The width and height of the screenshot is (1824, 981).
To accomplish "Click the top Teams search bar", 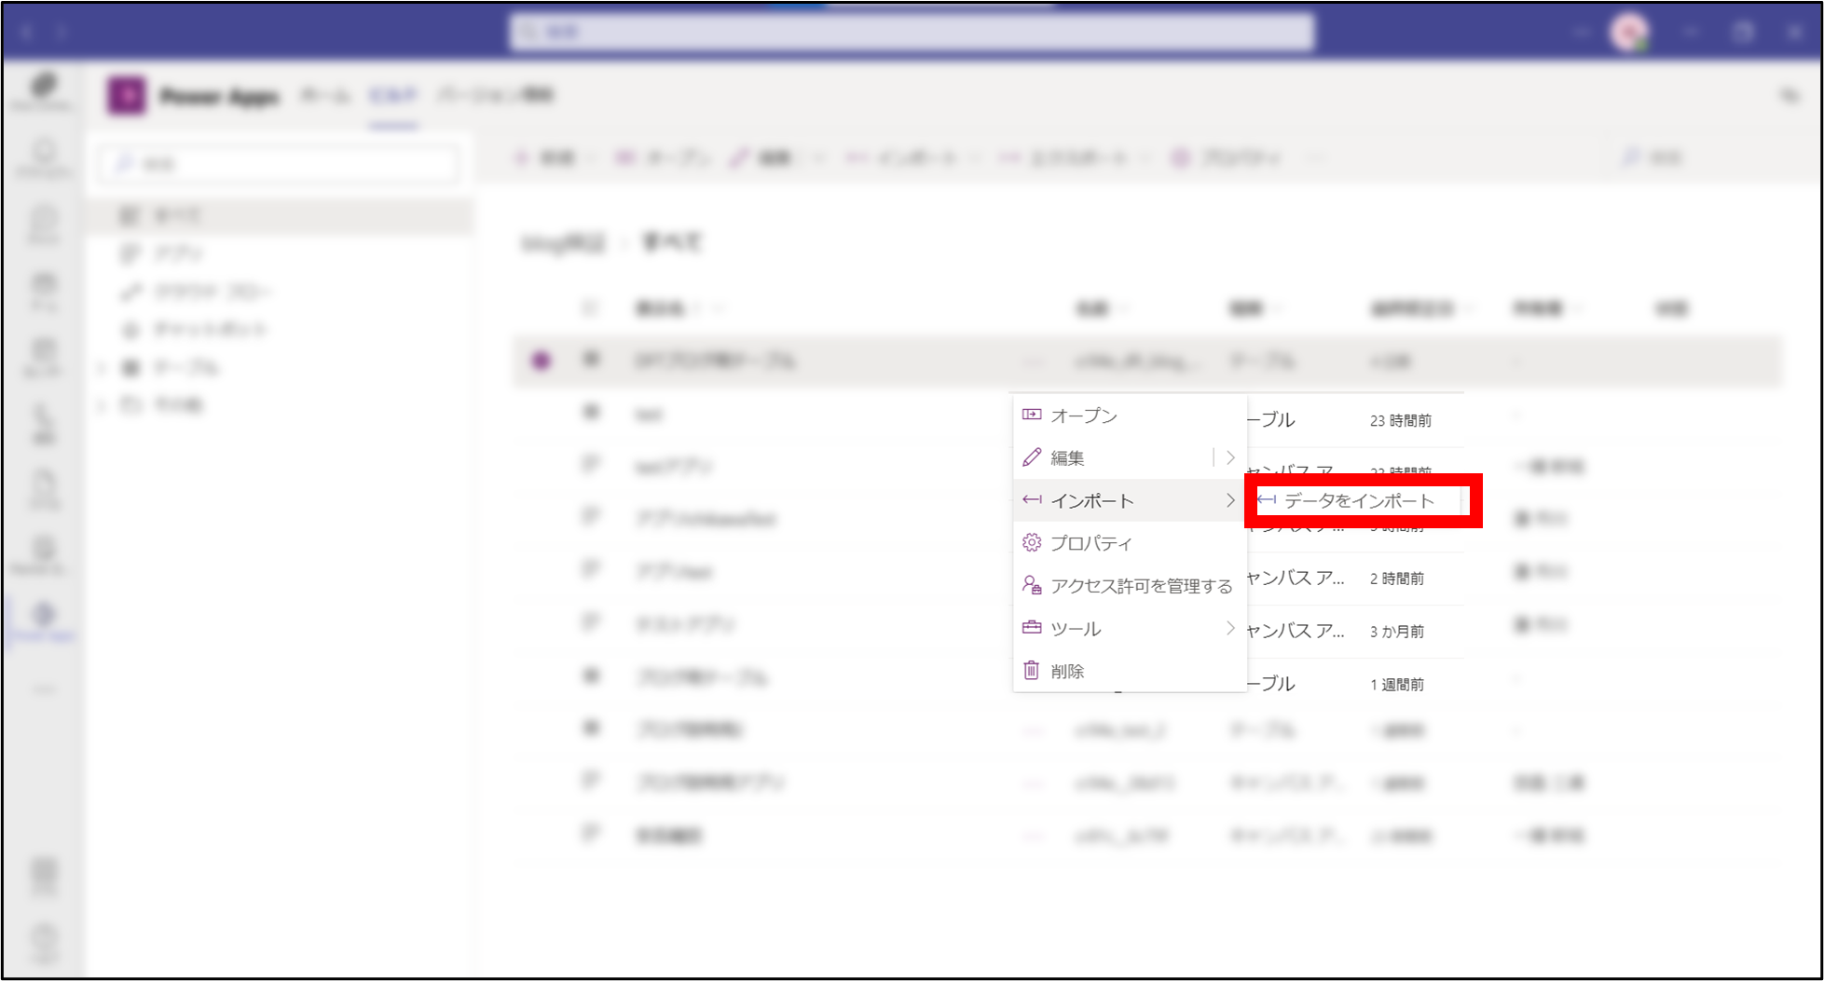I will 912,33.
